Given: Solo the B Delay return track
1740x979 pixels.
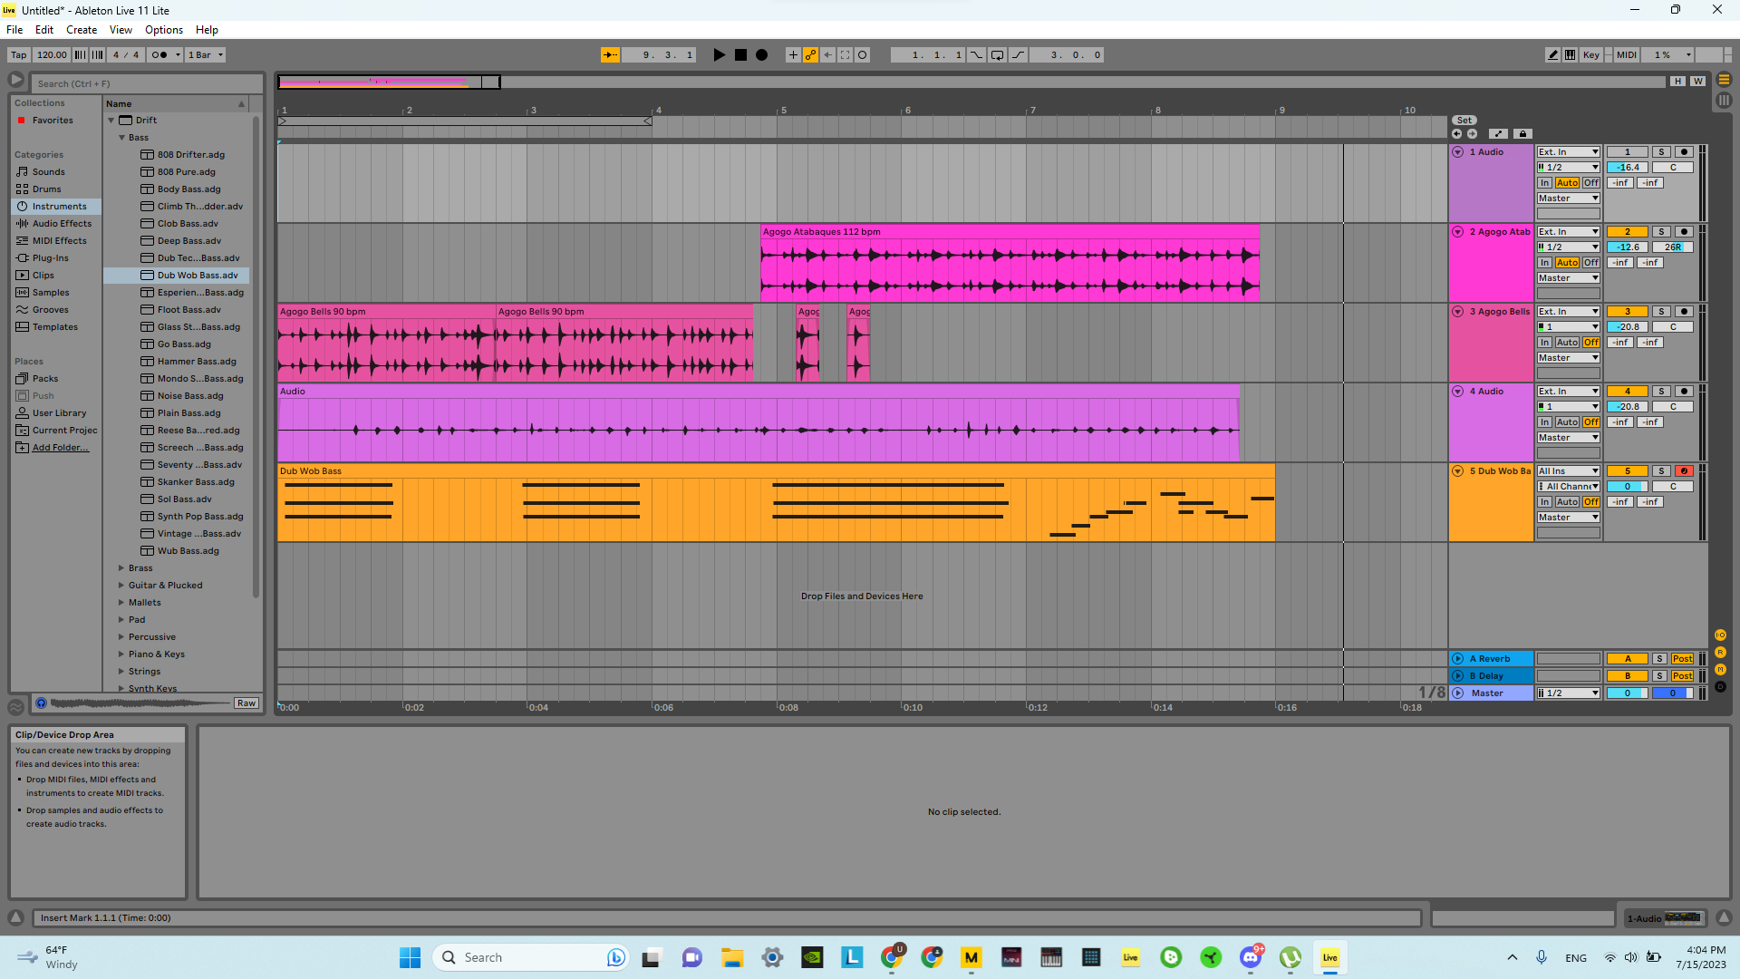Looking at the screenshot, I should (x=1659, y=676).
